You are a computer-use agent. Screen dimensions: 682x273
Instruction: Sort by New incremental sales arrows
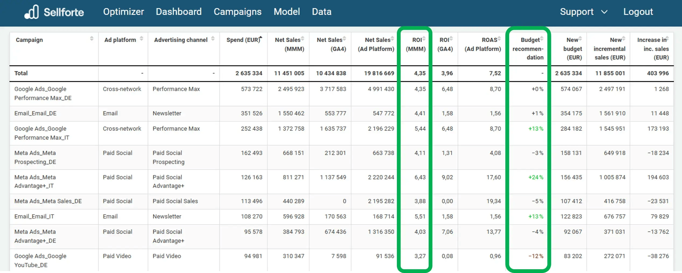[x=624, y=38]
